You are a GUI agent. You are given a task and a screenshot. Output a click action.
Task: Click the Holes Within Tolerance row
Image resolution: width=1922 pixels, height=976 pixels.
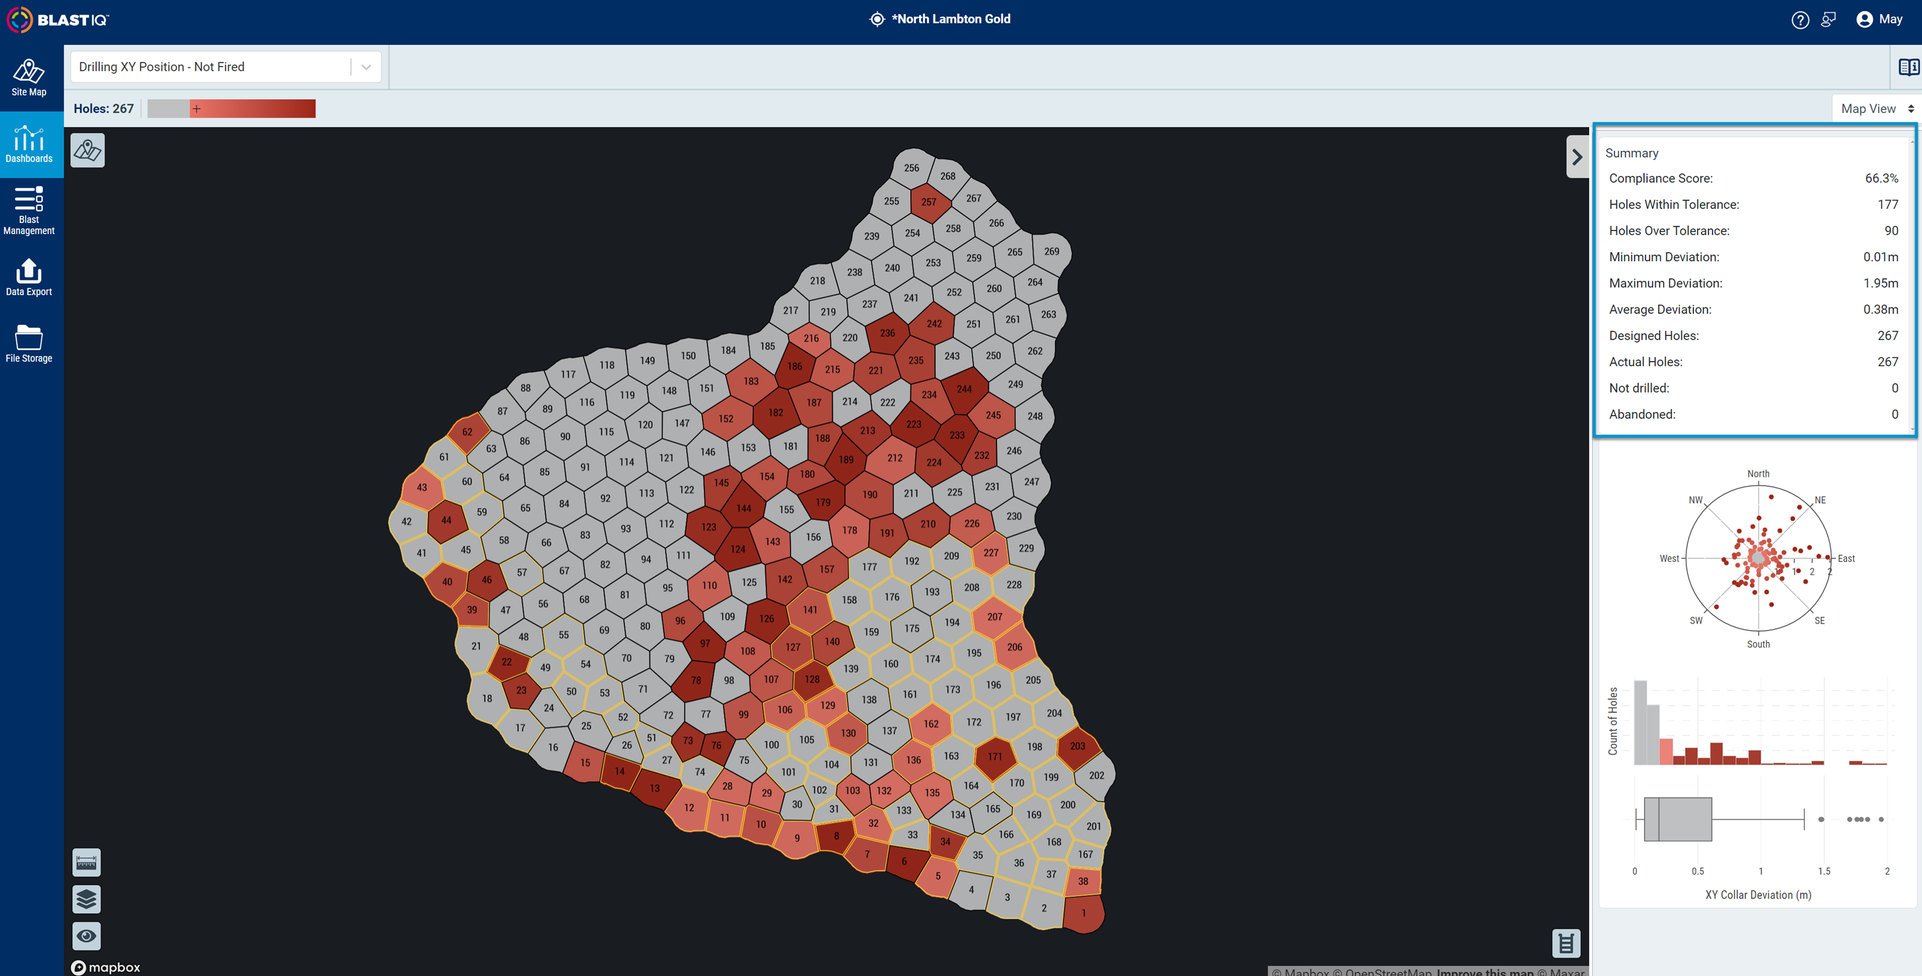pyautogui.click(x=1754, y=204)
